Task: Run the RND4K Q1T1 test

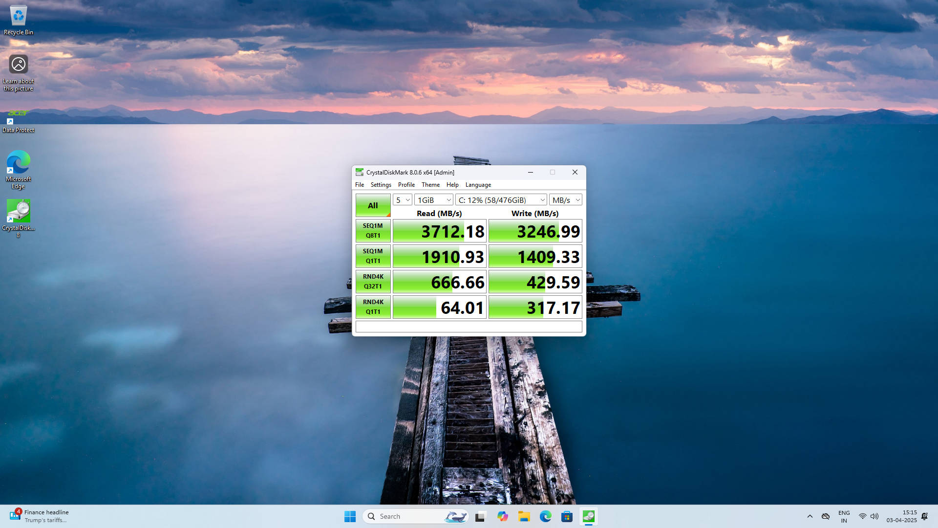Action: pyautogui.click(x=373, y=307)
